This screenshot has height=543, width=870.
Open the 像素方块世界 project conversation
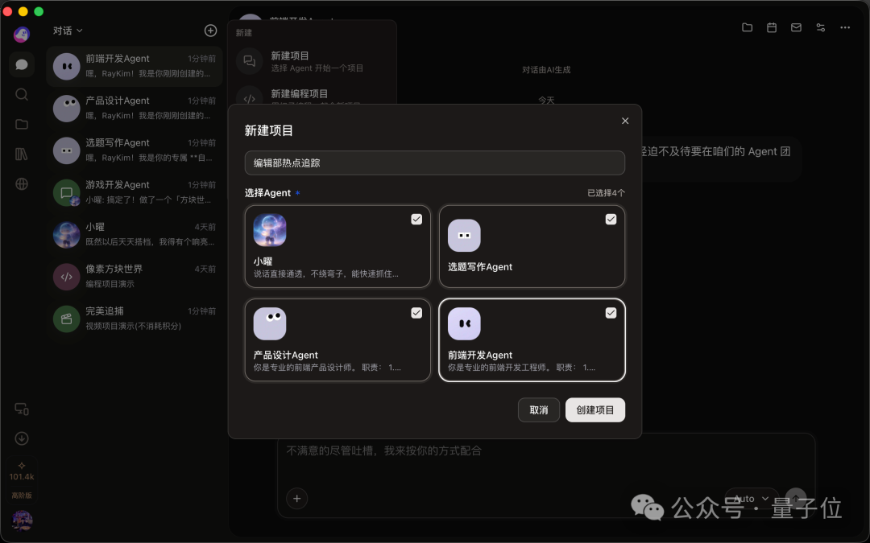point(135,277)
